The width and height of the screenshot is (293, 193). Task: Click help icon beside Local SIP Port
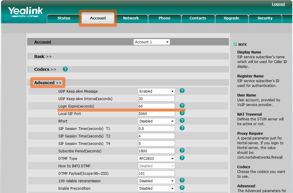click(182, 113)
